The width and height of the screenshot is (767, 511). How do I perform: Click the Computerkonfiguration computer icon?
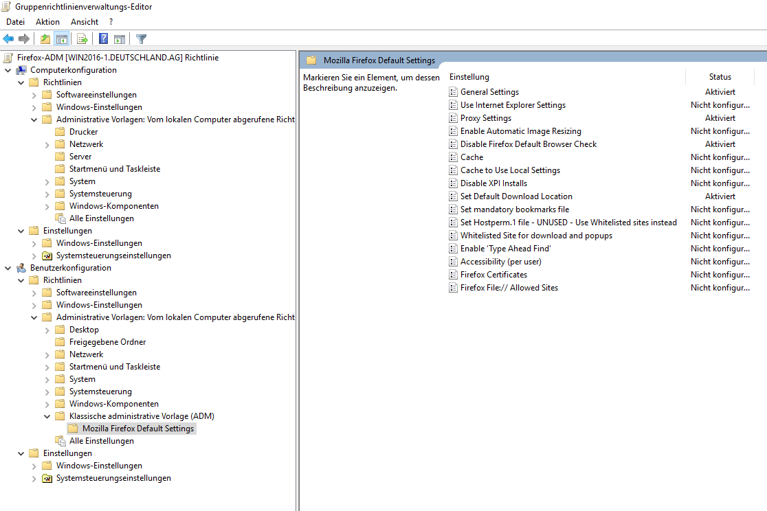(21, 70)
